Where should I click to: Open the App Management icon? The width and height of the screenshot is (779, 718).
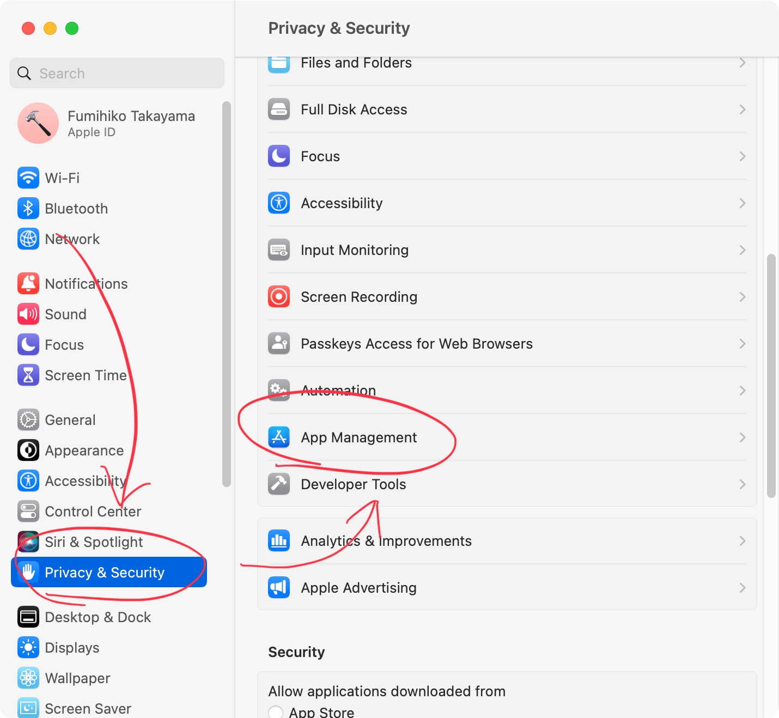279,437
